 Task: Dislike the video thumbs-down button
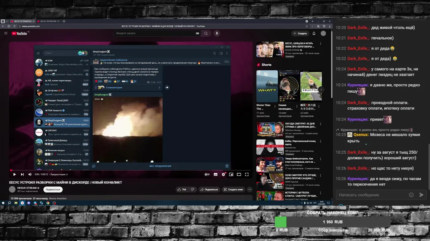coord(192,189)
